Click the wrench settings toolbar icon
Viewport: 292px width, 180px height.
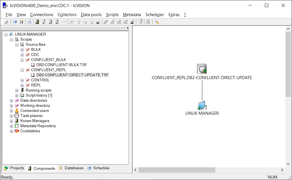(157, 22)
